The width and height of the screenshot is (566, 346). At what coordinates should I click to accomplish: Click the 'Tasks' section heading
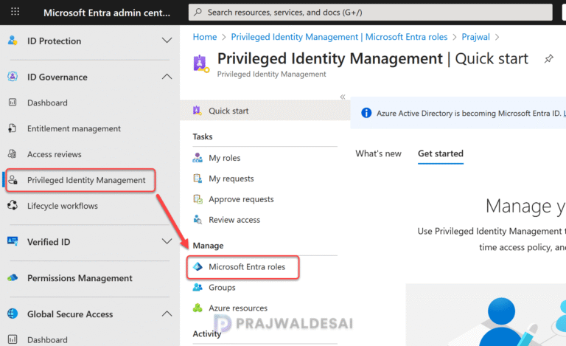pyautogui.click(x=203, y=136)
